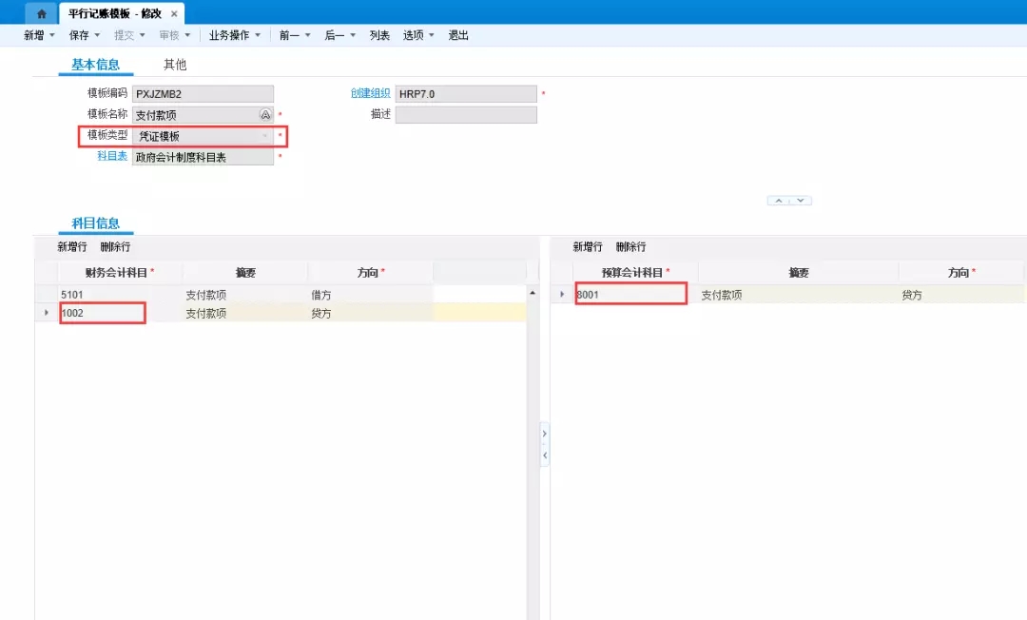Open the 模板类型 combo box

203,136
